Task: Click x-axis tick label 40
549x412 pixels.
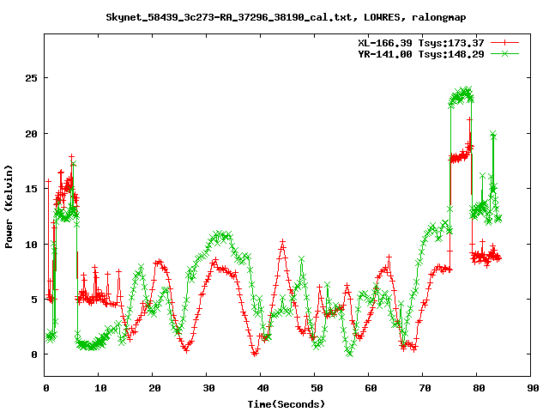Action: click(262, 388)
